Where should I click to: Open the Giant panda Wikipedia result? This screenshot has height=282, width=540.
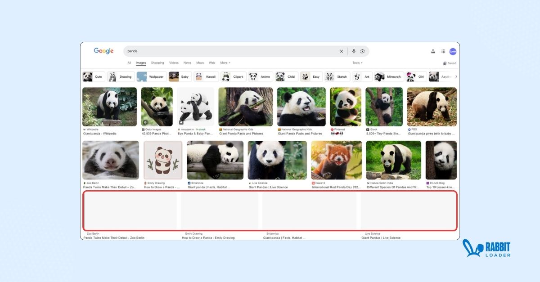109,106
